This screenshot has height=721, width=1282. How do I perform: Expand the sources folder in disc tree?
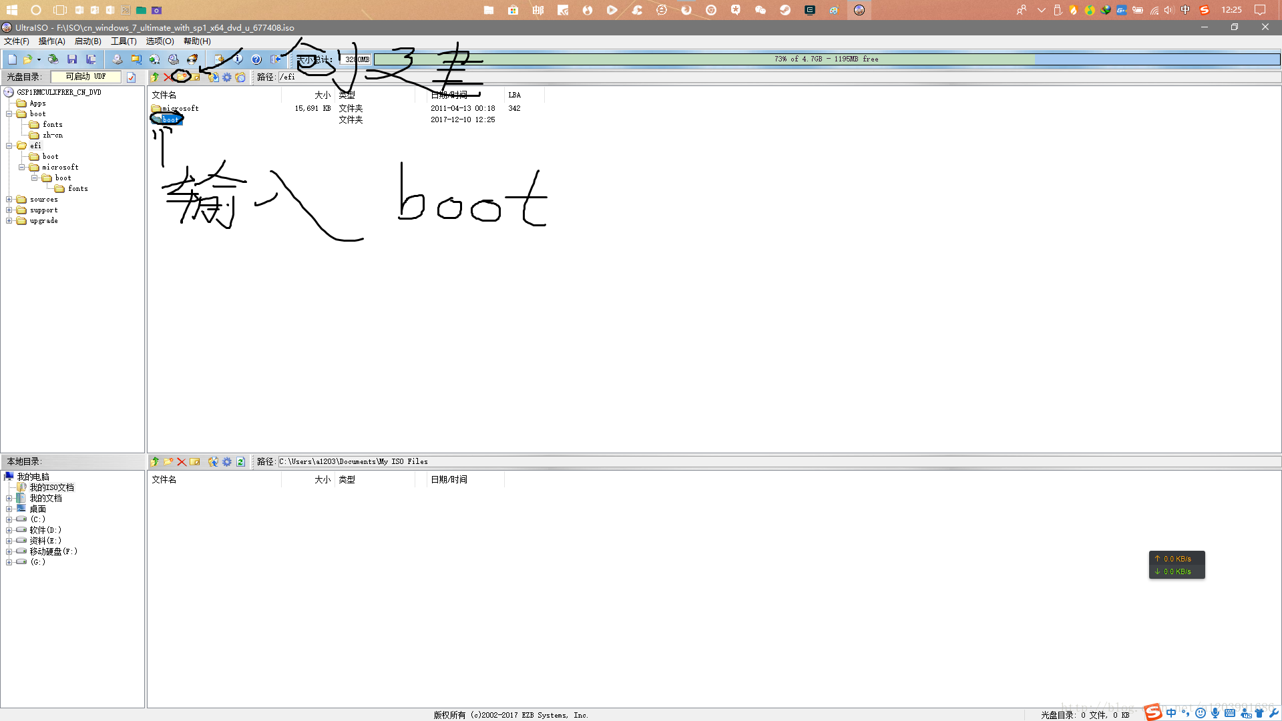[9, 200]
